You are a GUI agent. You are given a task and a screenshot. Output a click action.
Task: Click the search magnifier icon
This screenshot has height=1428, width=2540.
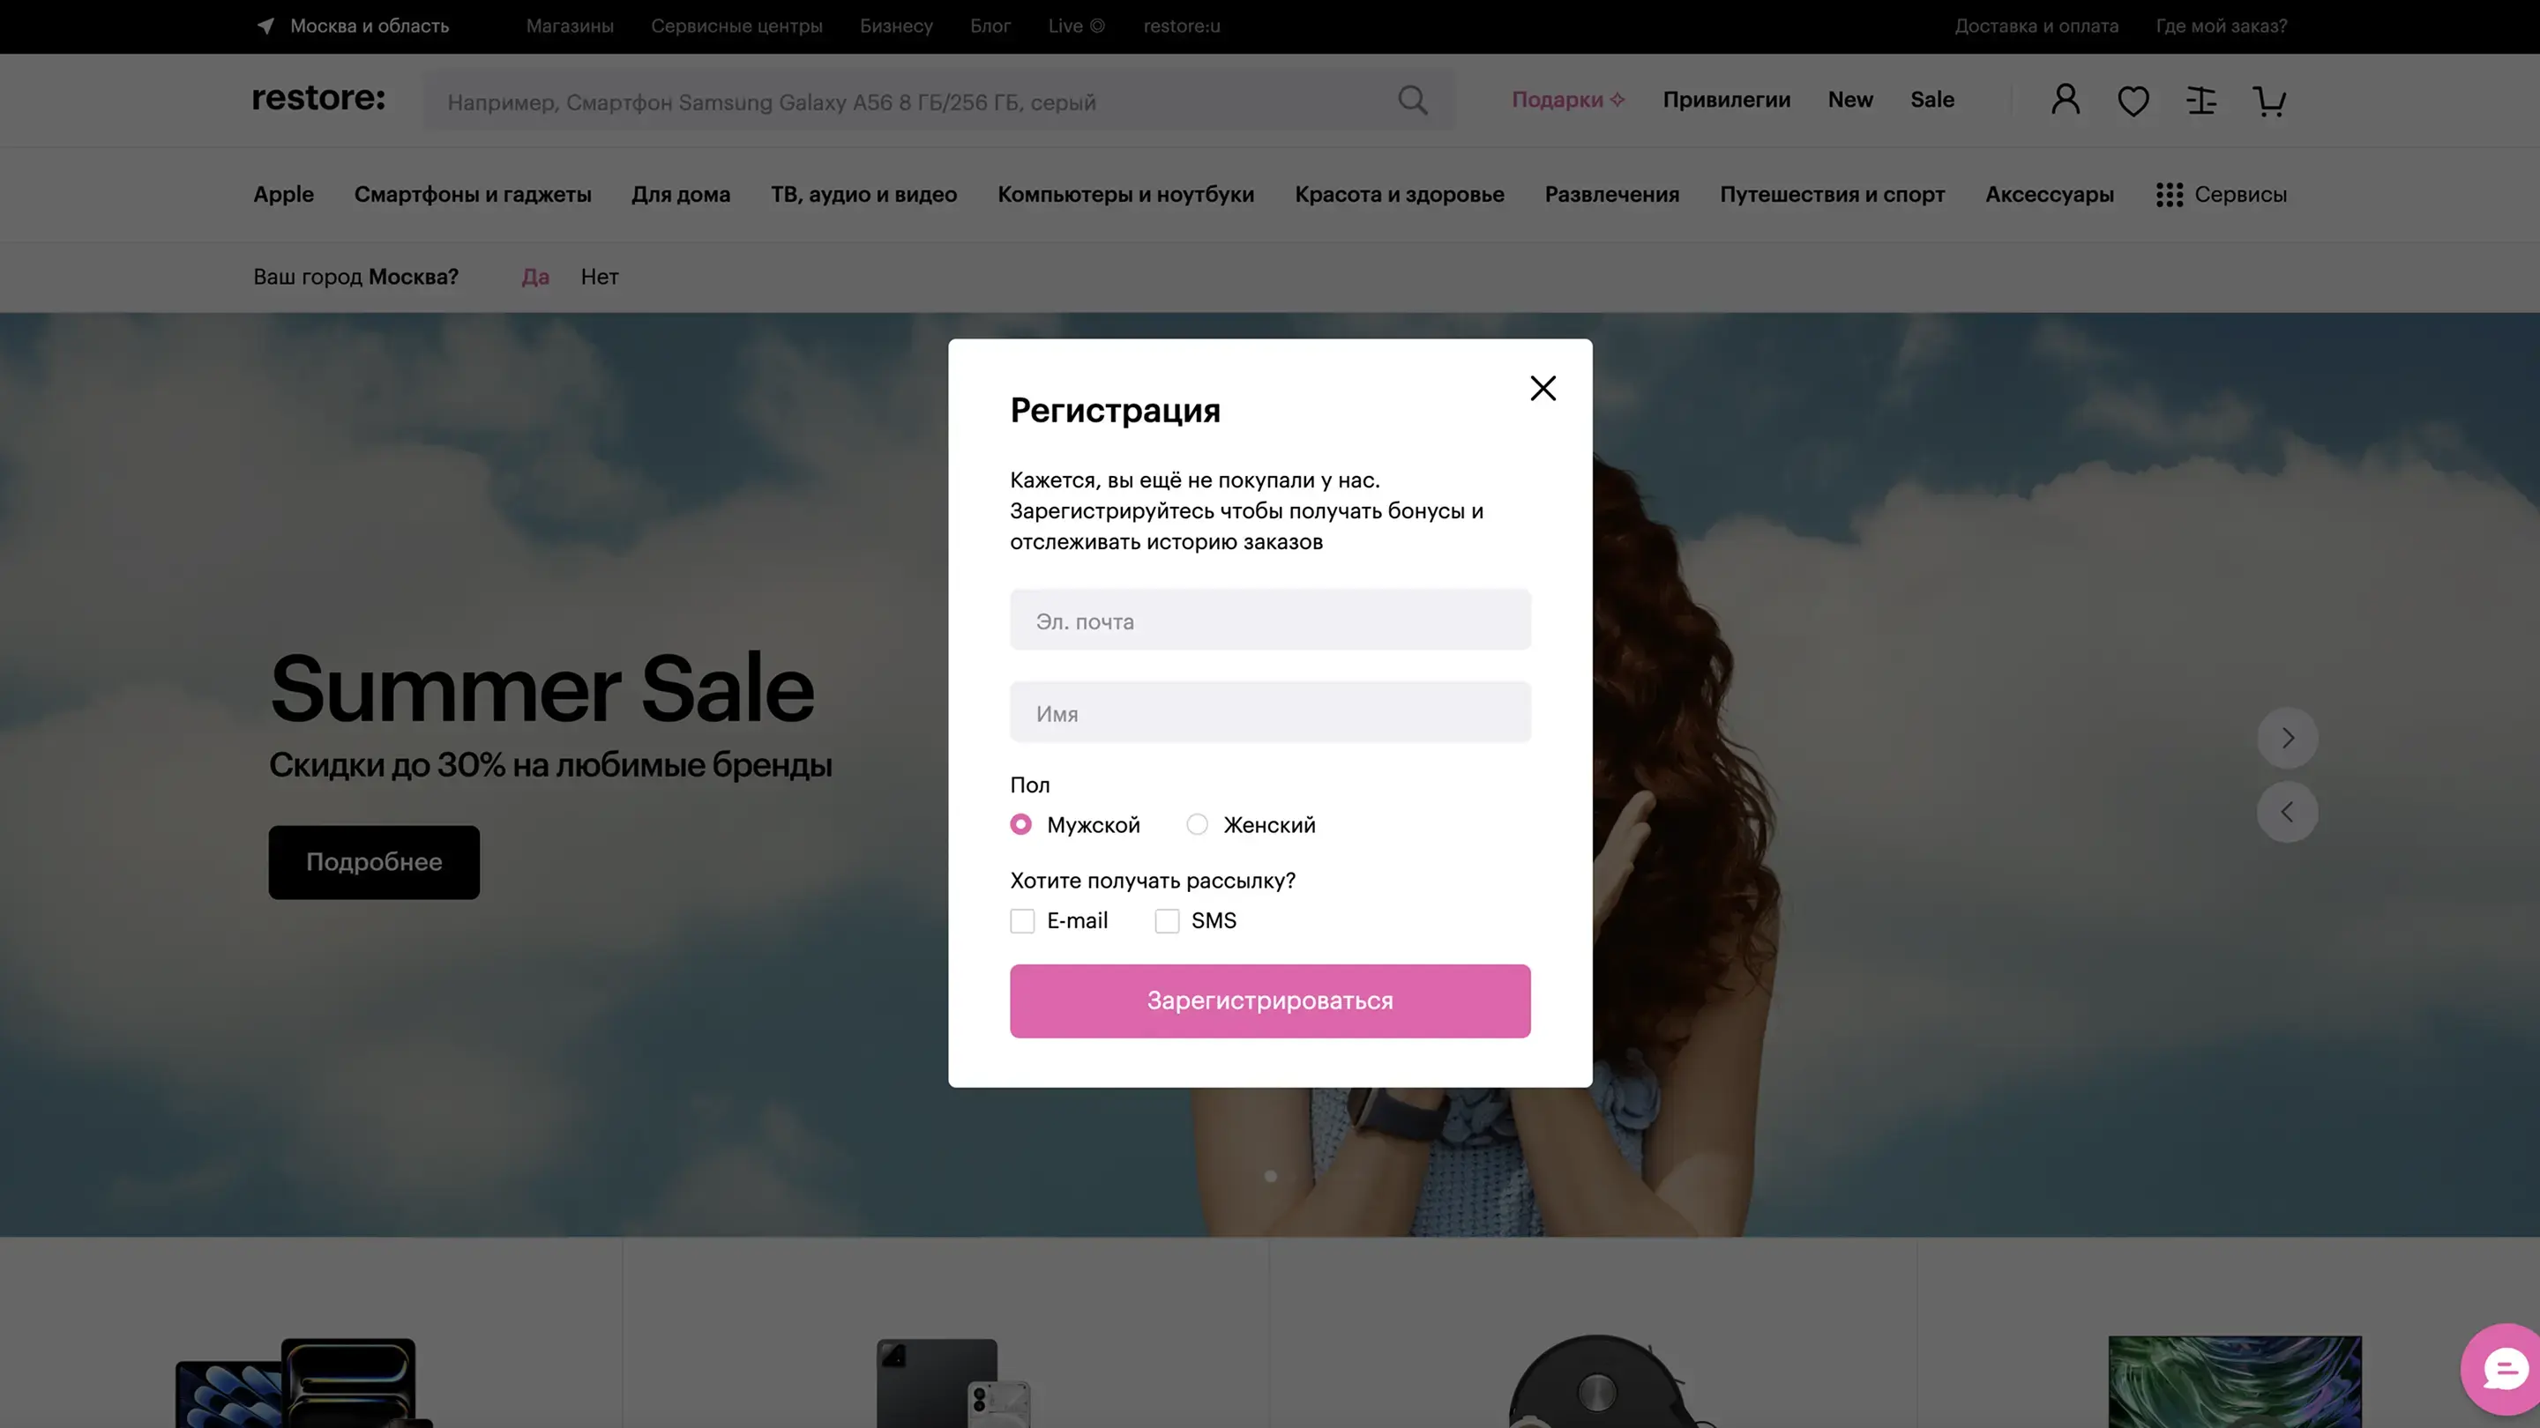(x=1412, y=100)
